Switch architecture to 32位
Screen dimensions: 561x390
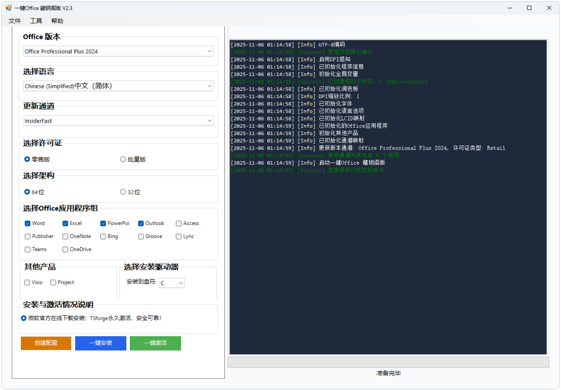[123, 192]
